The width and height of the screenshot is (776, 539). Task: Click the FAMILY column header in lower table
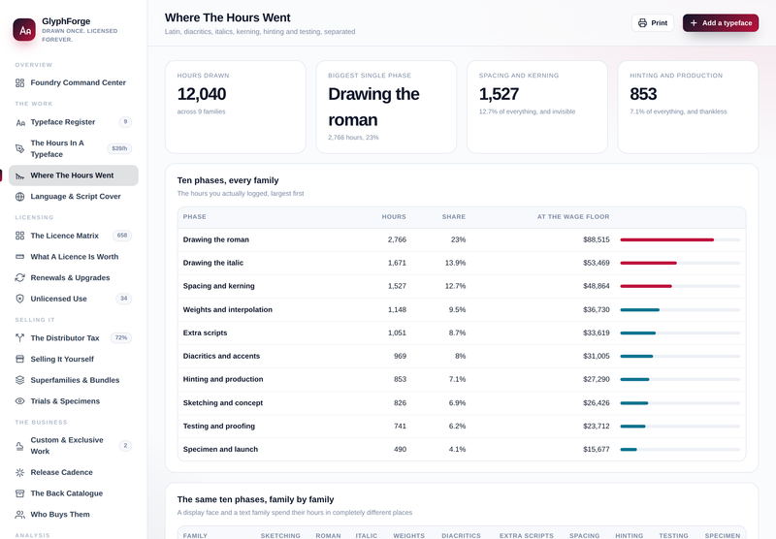click(x=195, y=535)
